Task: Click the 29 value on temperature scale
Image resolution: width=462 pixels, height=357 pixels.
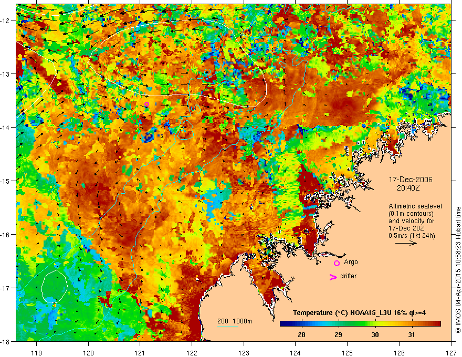Action: pos(338,334)
